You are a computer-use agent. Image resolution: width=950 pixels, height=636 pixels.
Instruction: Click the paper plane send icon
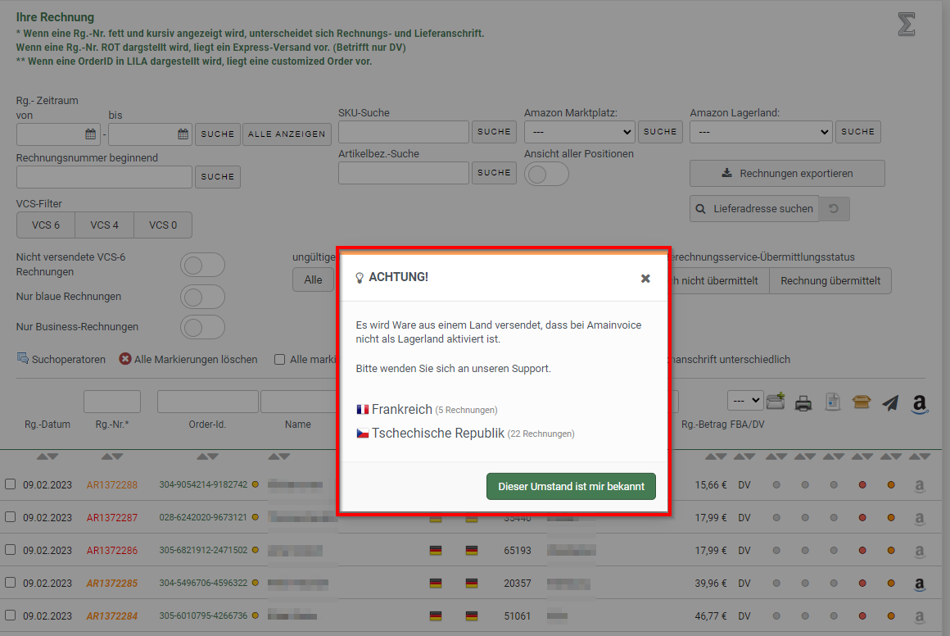click(x=890, y=402)
